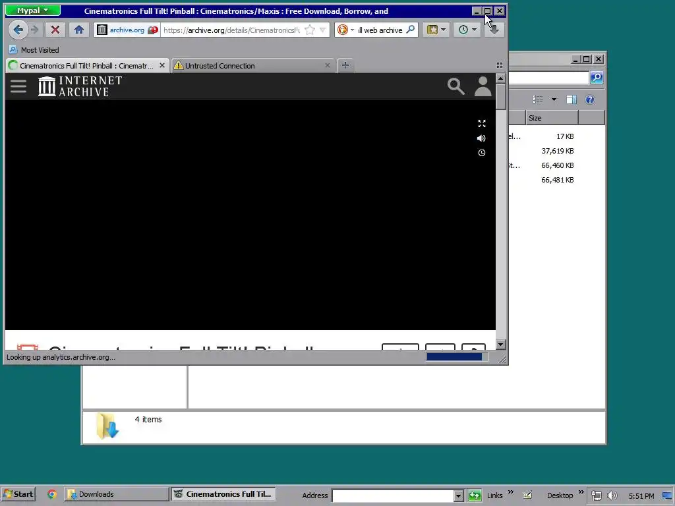Click the forward navigation arrow

(35, 30)
